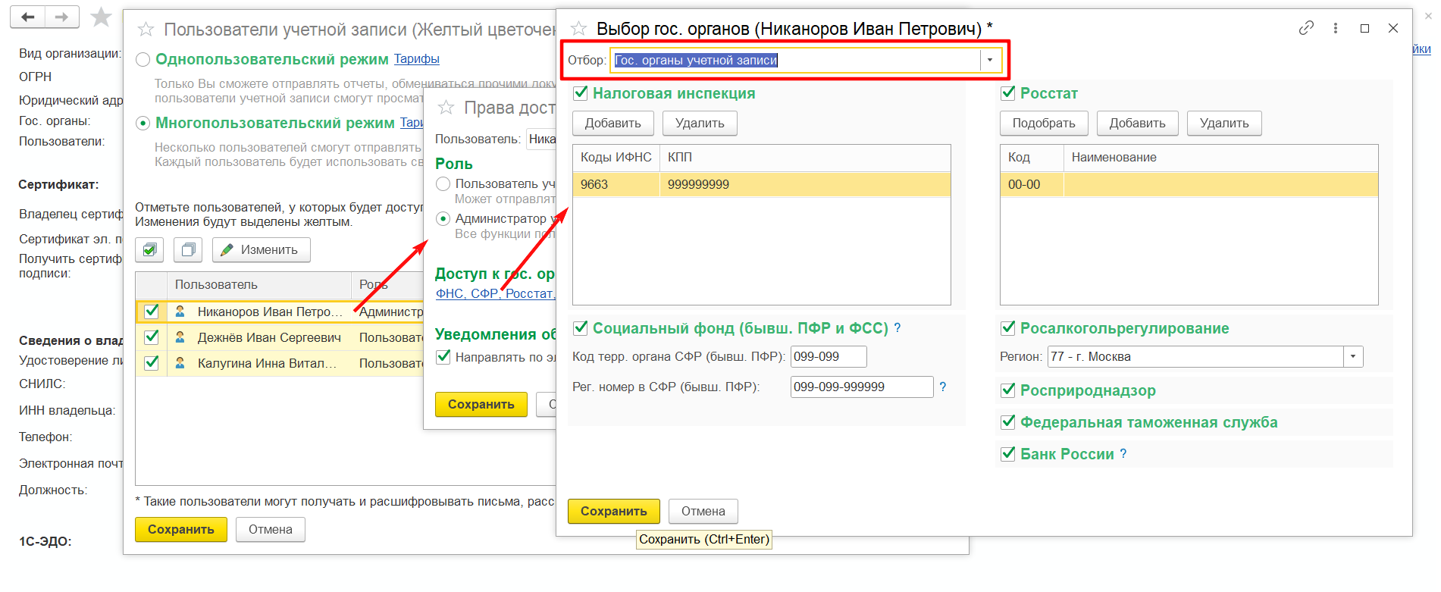Open the ФНС, СФР, Росстат link
Viewport: 1441px width, 592px height.
(x=496, y=293)
